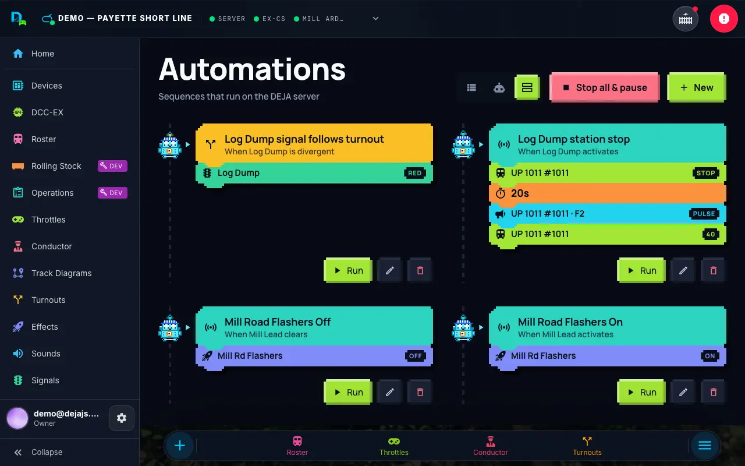745x466 pixels.
Task: Go to DCC-EX in the sidebar
Action: [x=70, y=112]
